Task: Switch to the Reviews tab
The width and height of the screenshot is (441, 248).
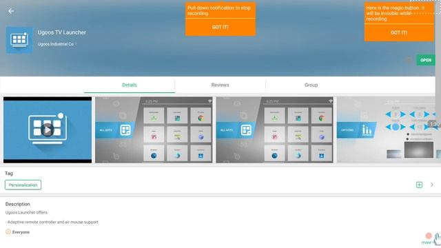Action: click(x=220, y=85)
